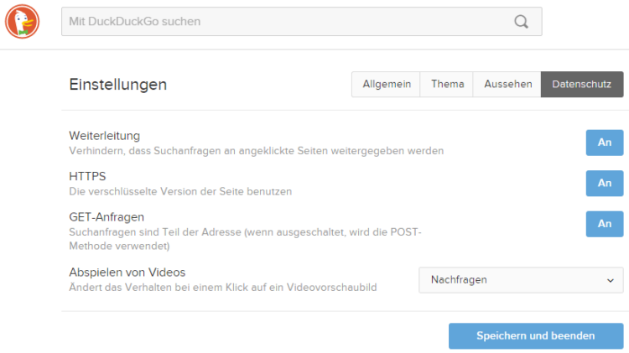Click the Einstellungen page heading
The height and width of the screenshot is (353, 629).
[117, 85]
